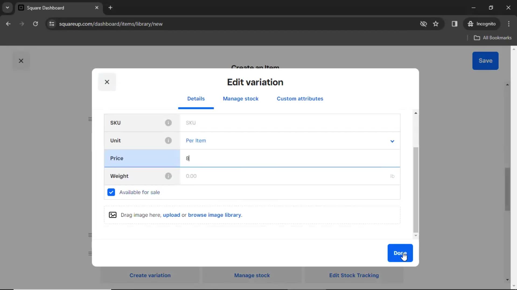This screenshot has width=517, height=290.
Task: Select the Details tab
Action: [x=196, y=99]
